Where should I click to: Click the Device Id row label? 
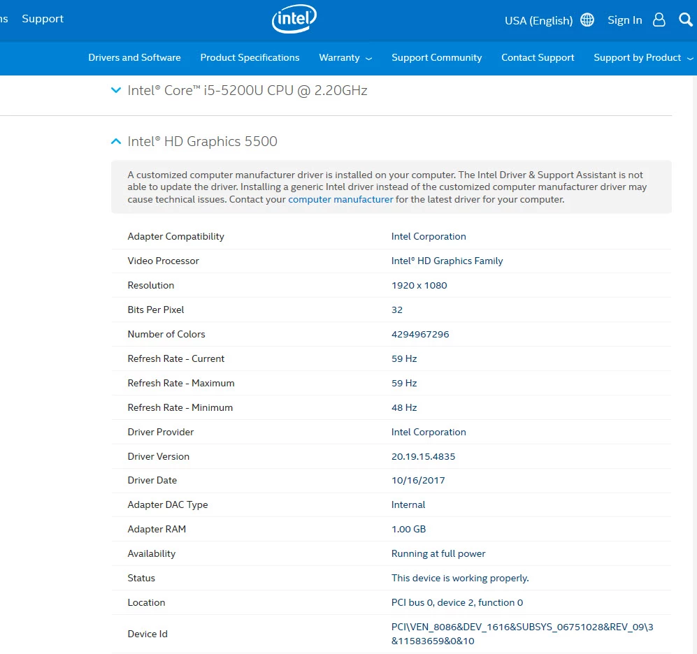pyautogui.click(x=148, y=634)
